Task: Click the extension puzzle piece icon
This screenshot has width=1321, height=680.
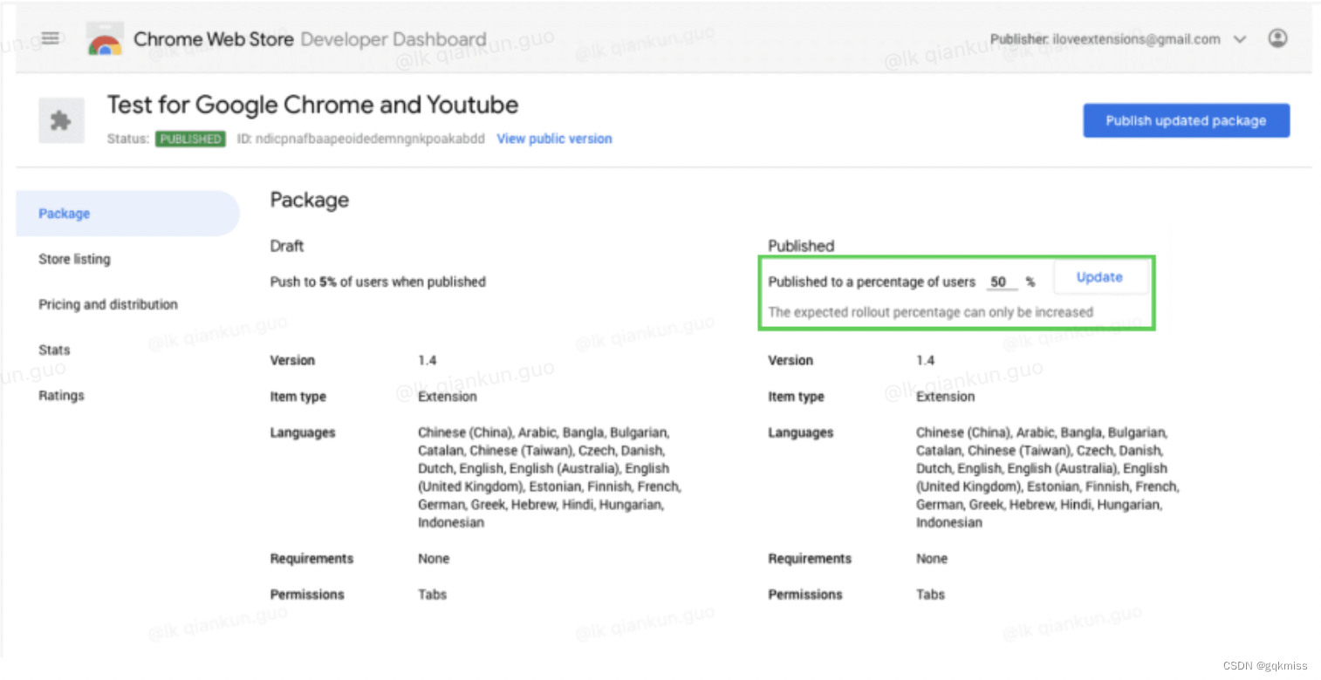Action: (61, 120)
